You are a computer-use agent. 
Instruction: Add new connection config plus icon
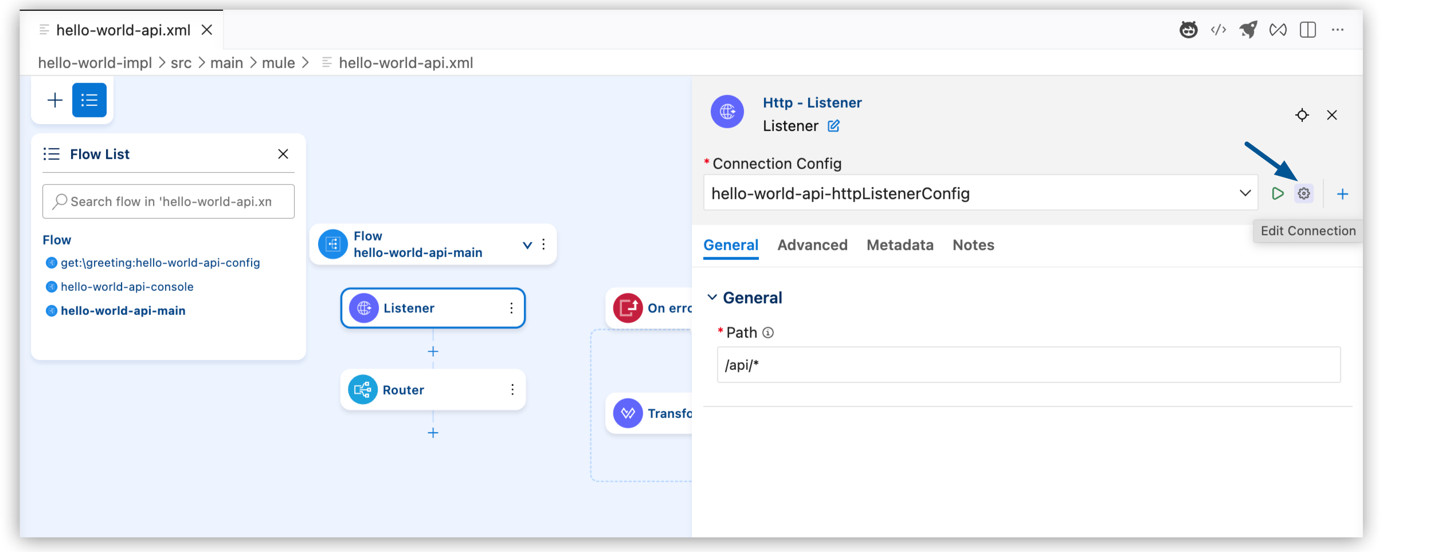(x=1342, y=194)
